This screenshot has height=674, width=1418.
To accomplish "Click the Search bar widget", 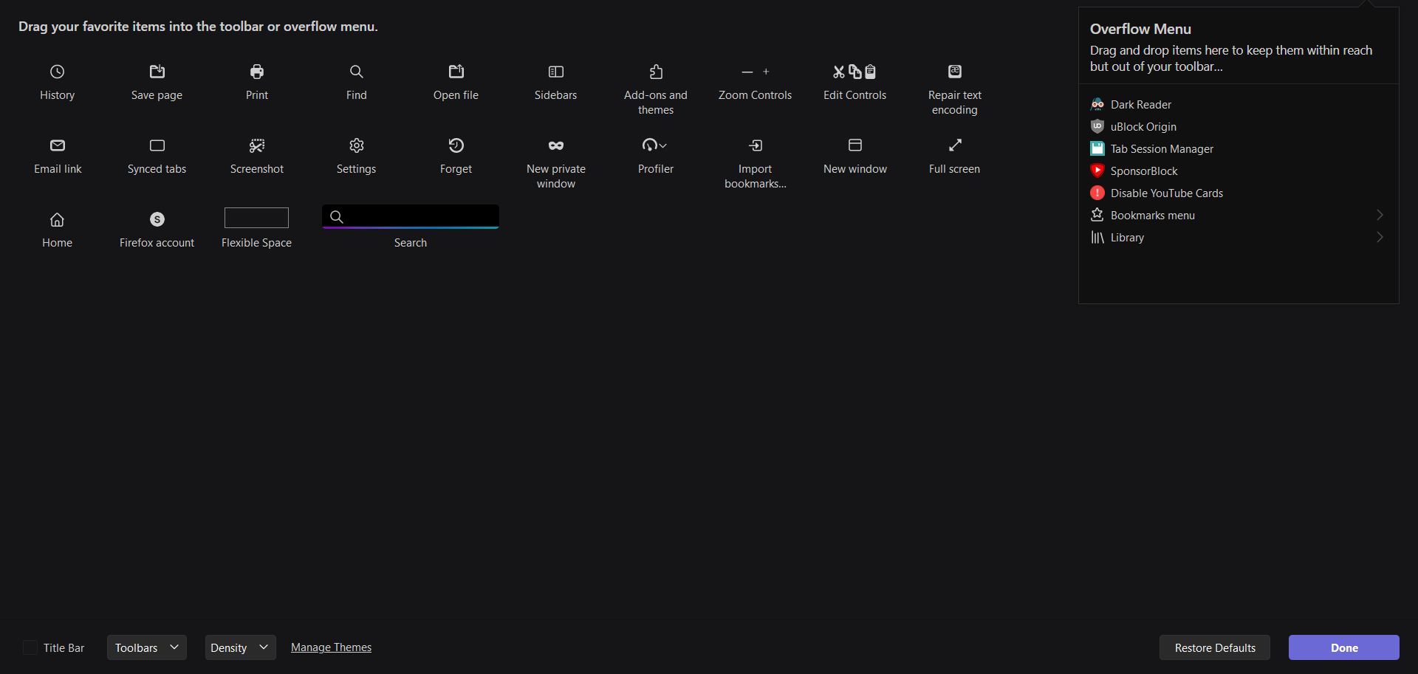I will point(411,216).
